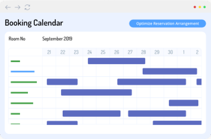Screen dimensions: 211x139
Task: Click the red window dot
Action: pos(195,7)
